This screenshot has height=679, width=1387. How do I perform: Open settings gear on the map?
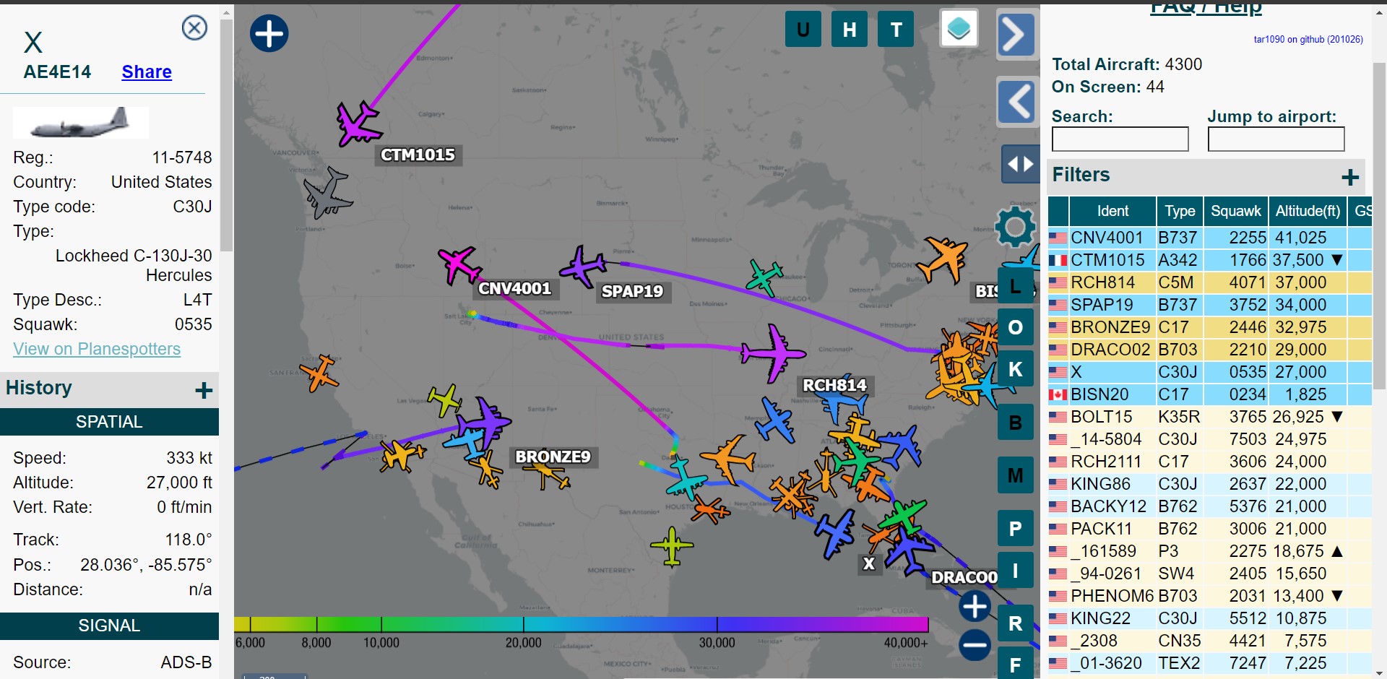[x=1015, y=227]
